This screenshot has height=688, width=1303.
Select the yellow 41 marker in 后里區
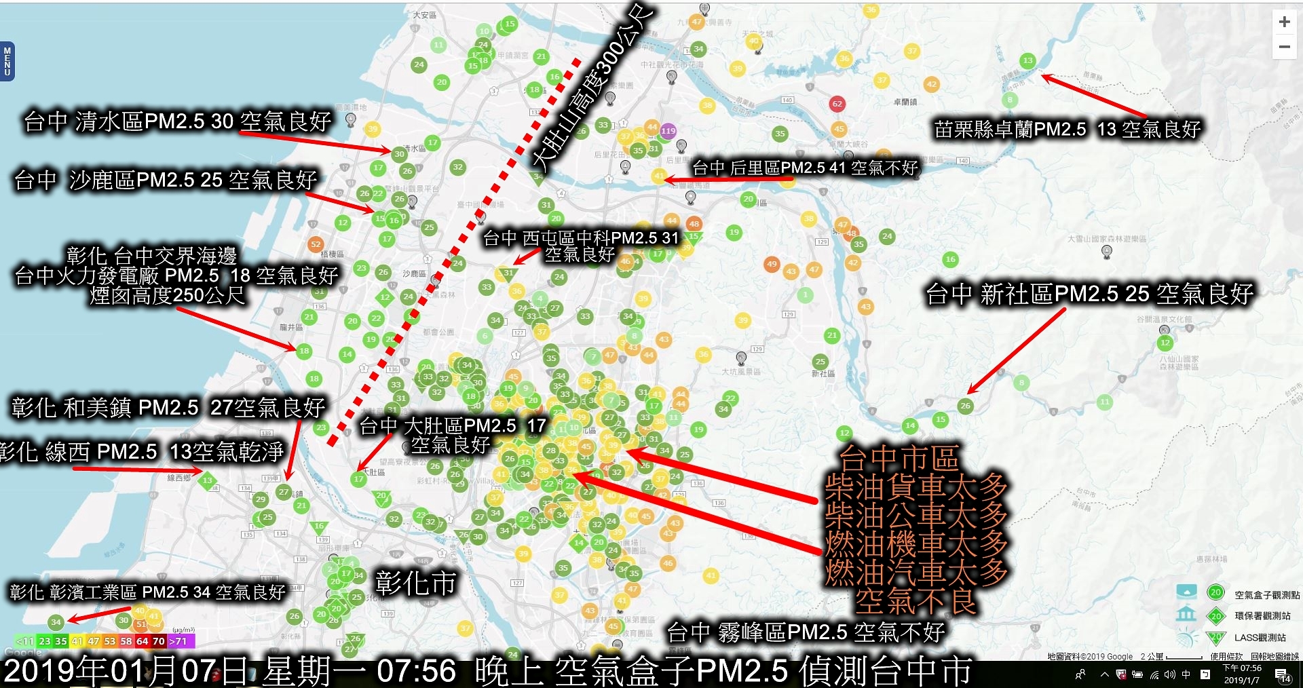point(659,175)
